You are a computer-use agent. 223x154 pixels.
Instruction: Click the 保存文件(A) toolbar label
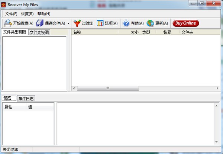coord(55,23)
